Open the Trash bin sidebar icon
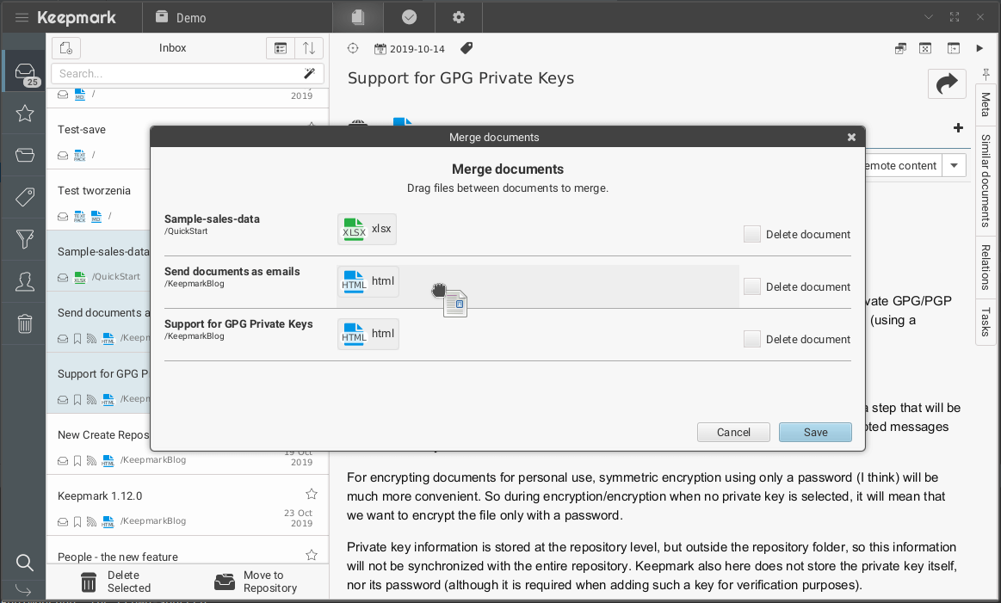The height and width of the screenshot is (603, 1001). tap(25, 323)
